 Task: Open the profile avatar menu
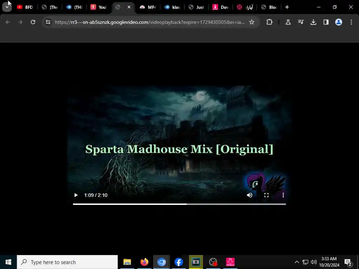tap(338, 22)
